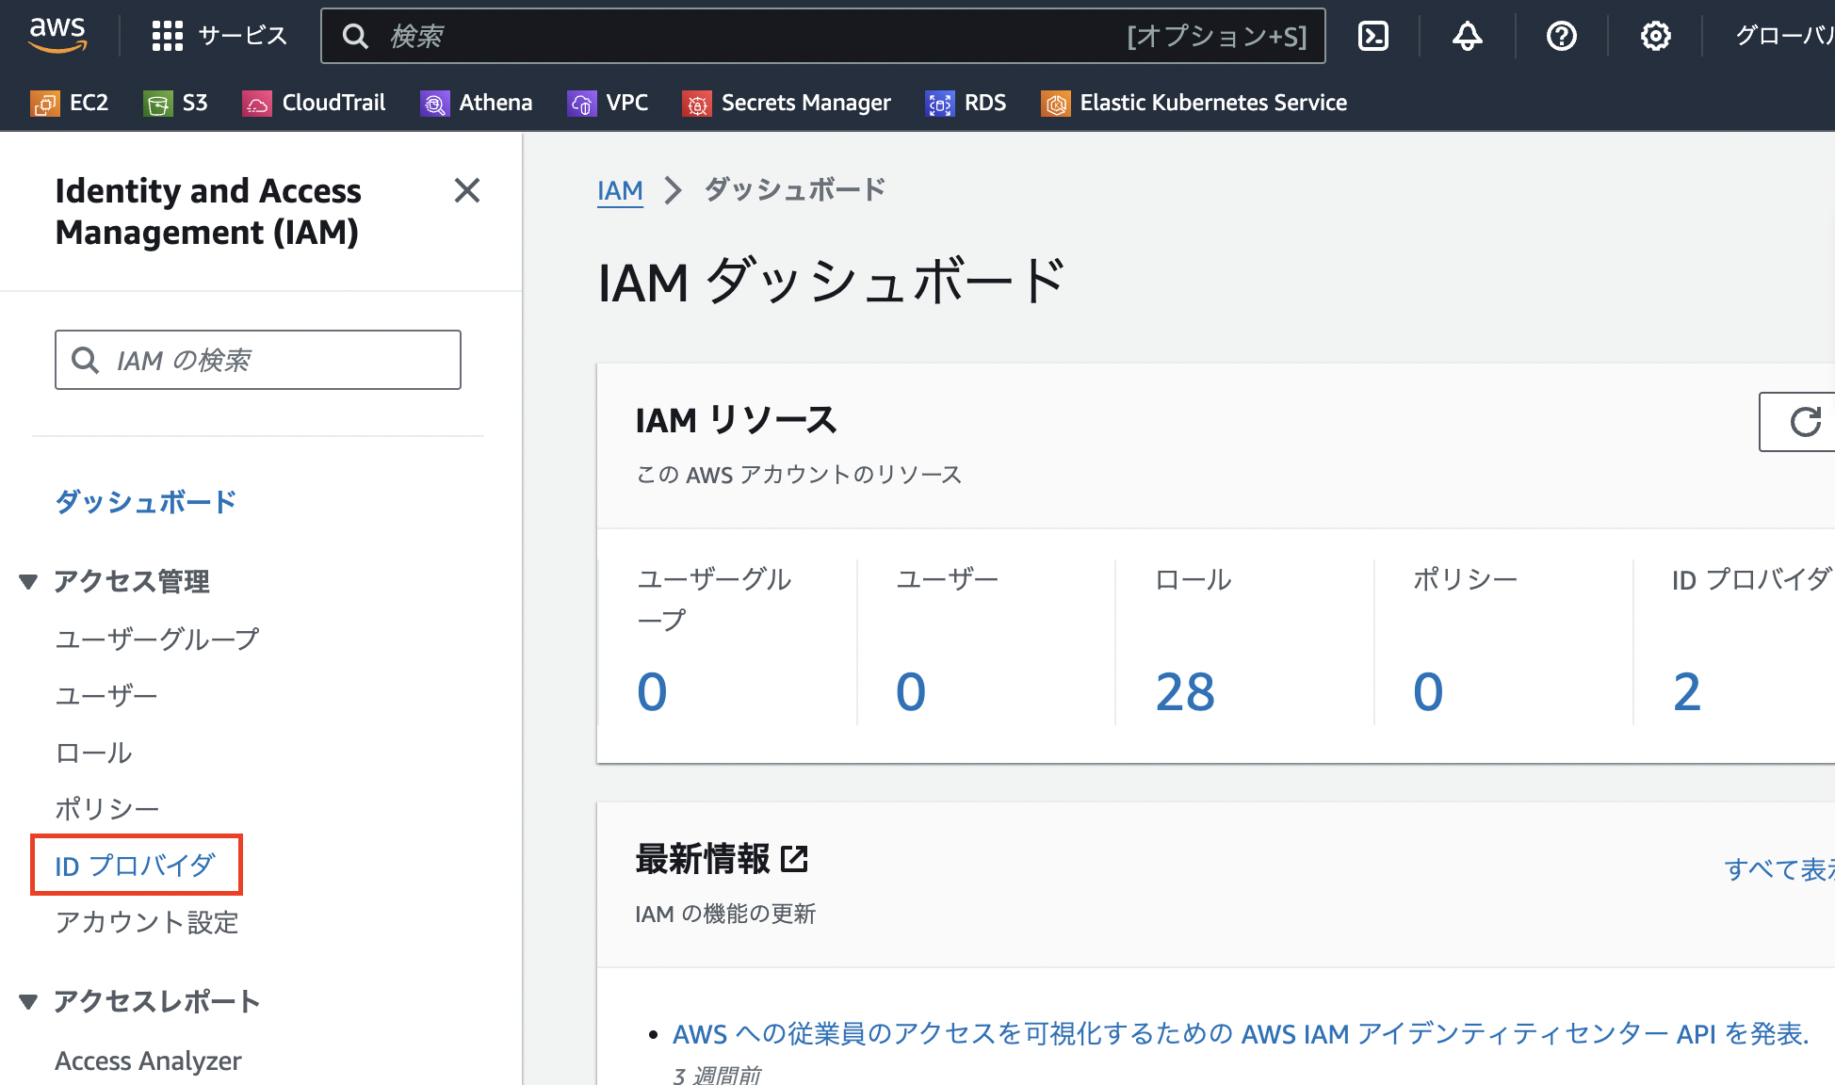Select ユーザーグループ in the sidebar
This screenshot has height=1085, width=1835.
pyautogui.click(x=156, y=640)
